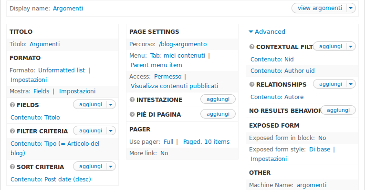Edit Titolo value Argomenti
Image resolution: width=365 pixels, height=190 pixels.
click(45, 44)
